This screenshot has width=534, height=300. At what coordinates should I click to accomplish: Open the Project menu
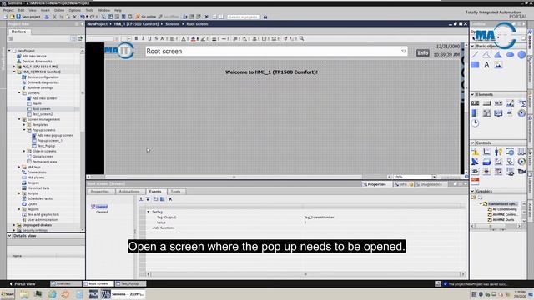click(8, 10)
